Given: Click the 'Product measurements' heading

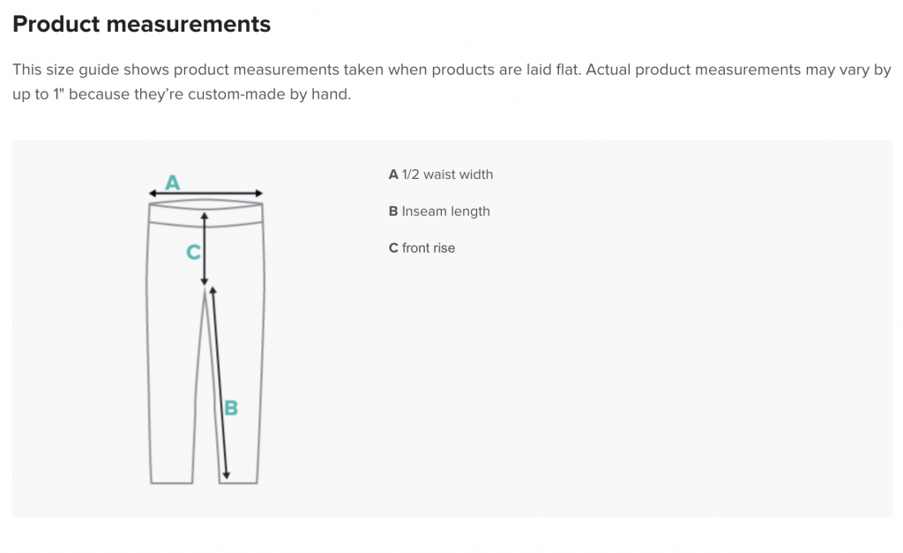Looking at the screenshot, I should 142,24.
